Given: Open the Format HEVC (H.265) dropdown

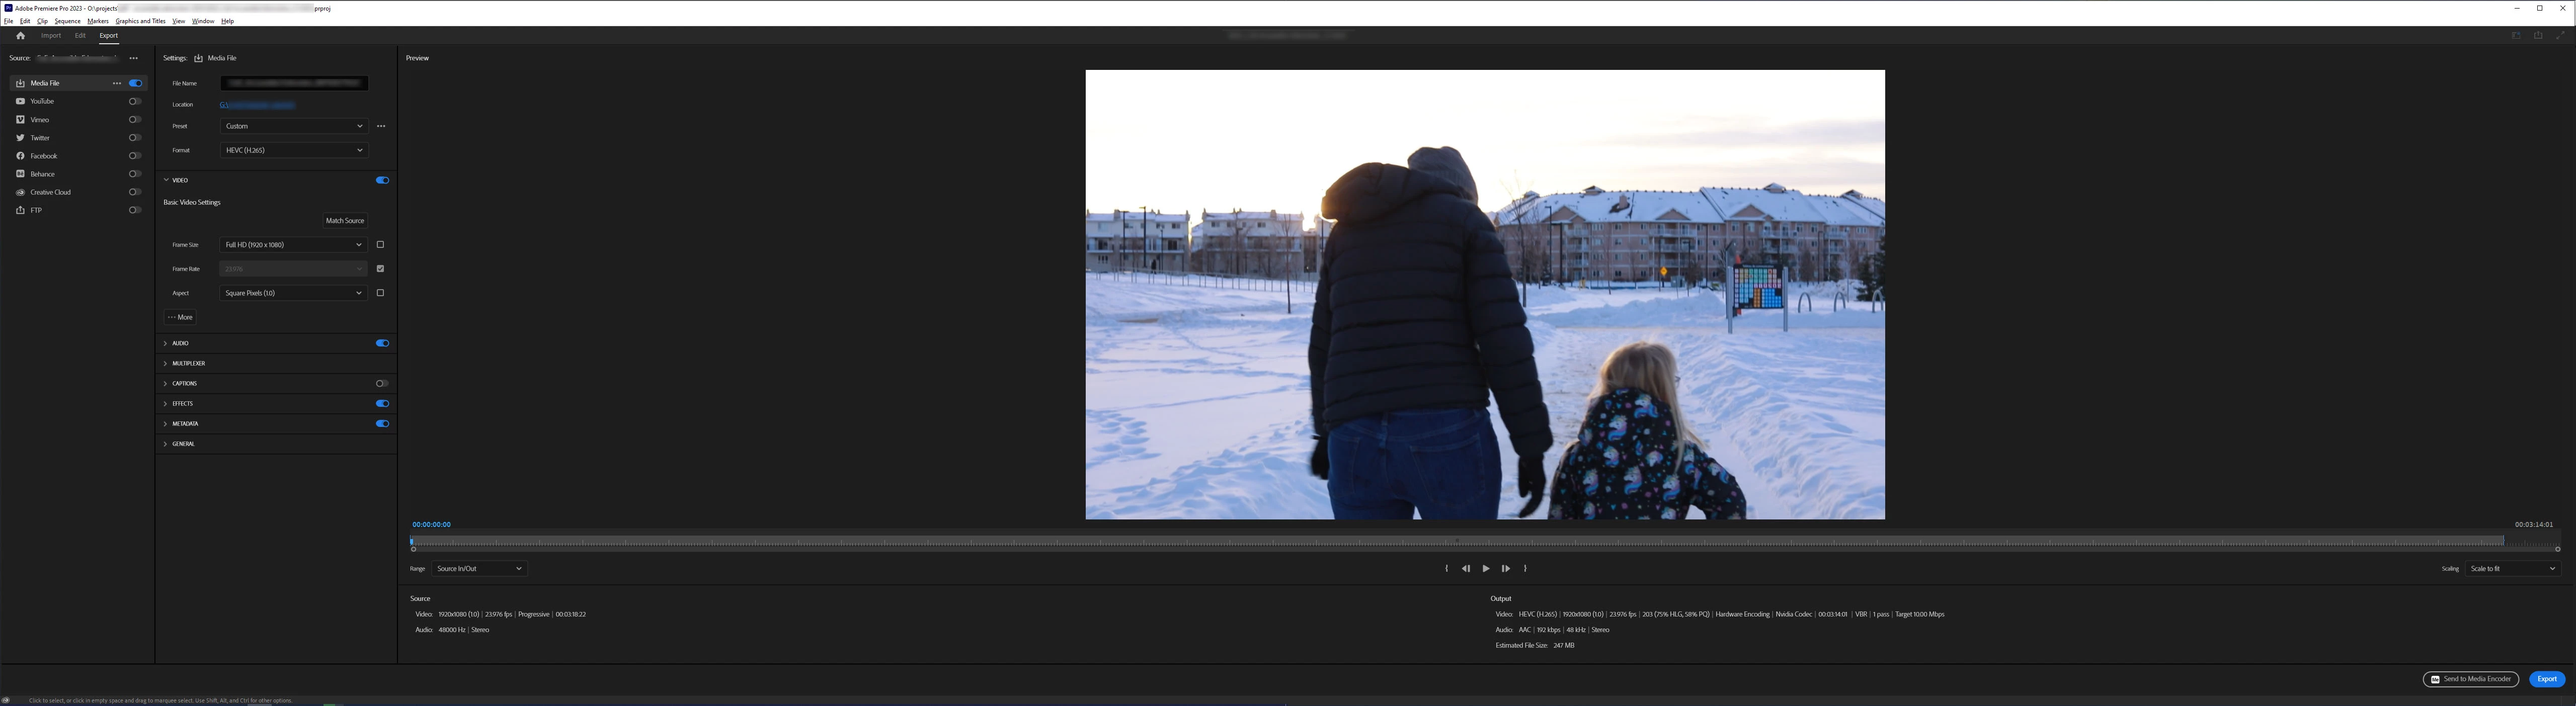Looking at the screenshot, I should pyautogui.click(x=294, y=150).
